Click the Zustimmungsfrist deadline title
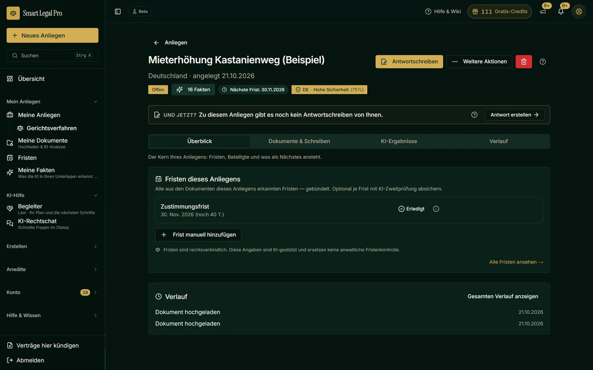593x370 pixels. (185, 206)
